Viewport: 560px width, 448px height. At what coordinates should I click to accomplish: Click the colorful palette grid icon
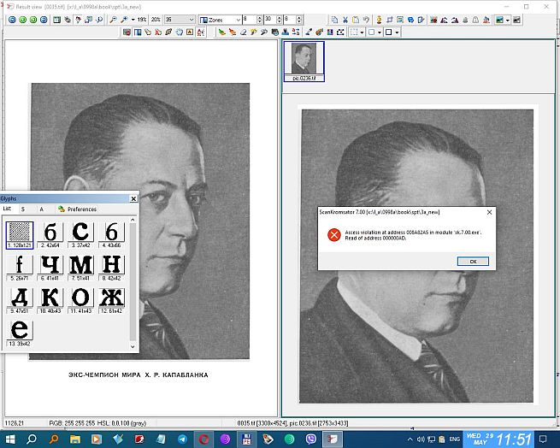(x=330, y=32)
